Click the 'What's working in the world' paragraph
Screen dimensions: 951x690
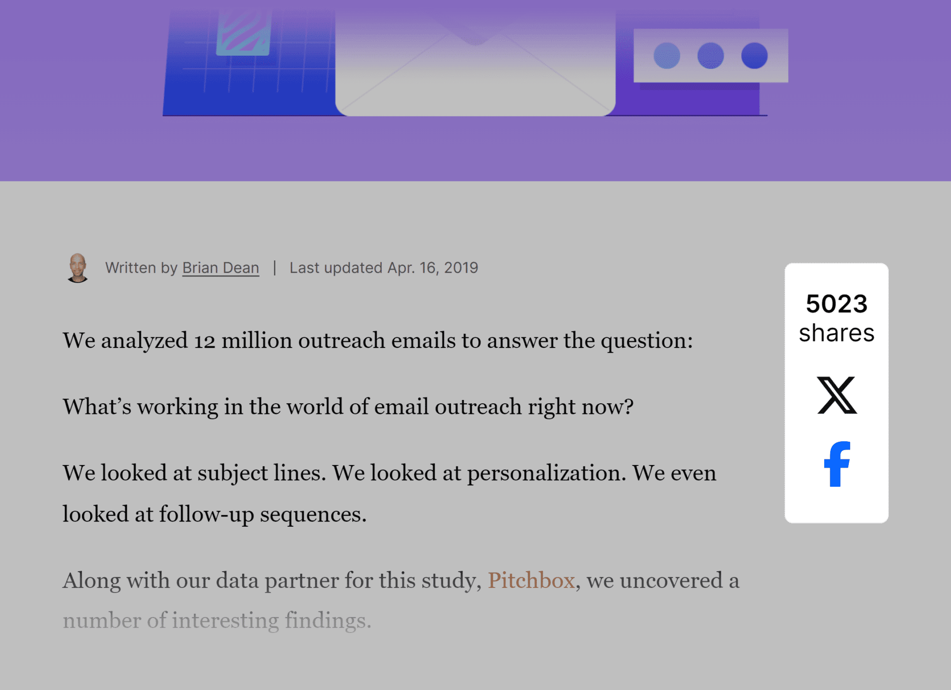point(348,406)
